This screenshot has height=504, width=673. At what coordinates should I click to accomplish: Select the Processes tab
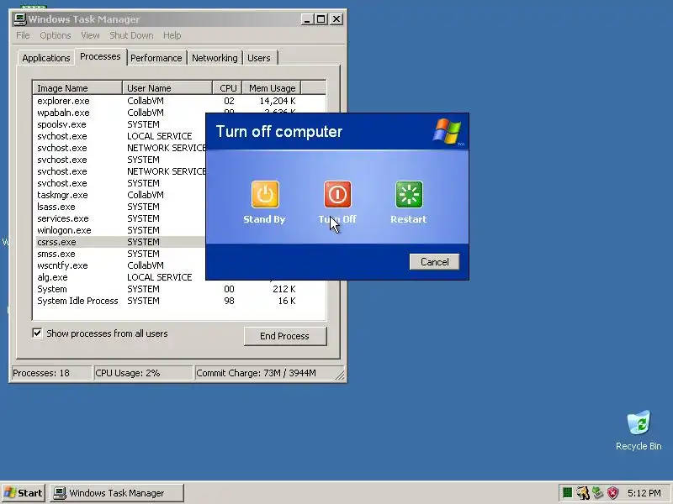point(100,56)
